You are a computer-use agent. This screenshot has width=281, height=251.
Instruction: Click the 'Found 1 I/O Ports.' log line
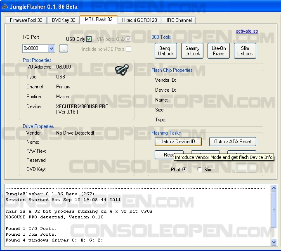pos(31,229)
